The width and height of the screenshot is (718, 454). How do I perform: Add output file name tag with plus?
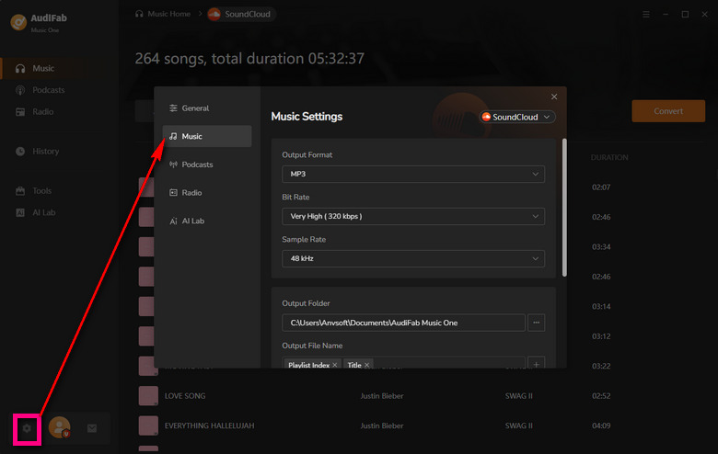[x=537, y=363]
